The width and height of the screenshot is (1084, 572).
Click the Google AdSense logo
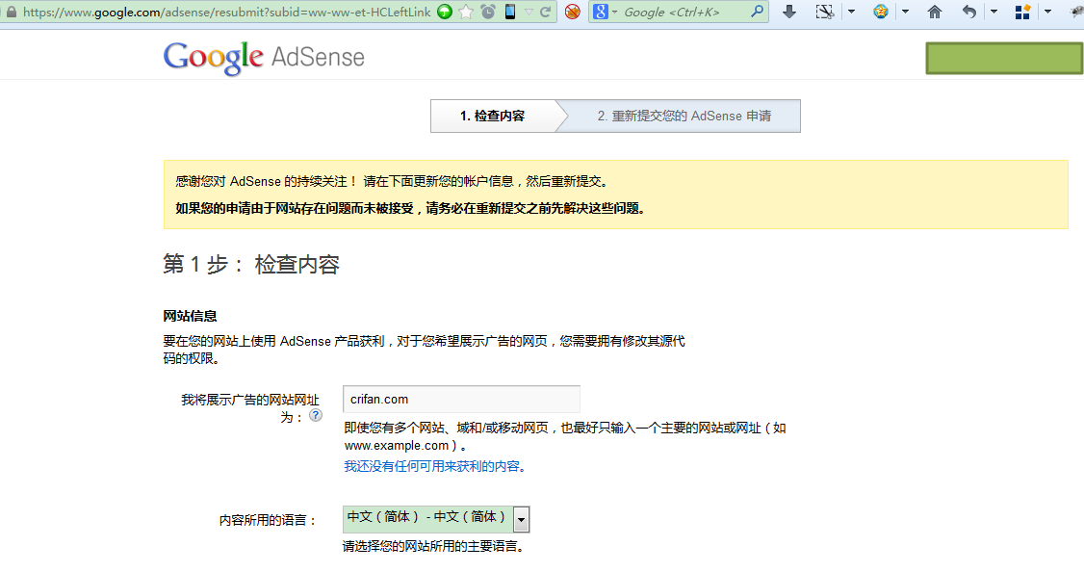pyautogui.click(x=264, y=58)
